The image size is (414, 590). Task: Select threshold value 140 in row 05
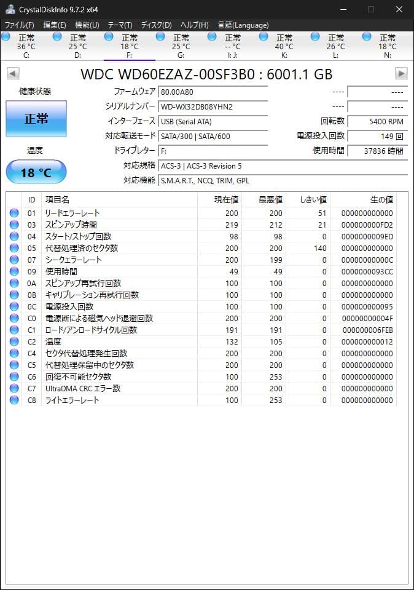pyautogui.click(x=320, y=249)
